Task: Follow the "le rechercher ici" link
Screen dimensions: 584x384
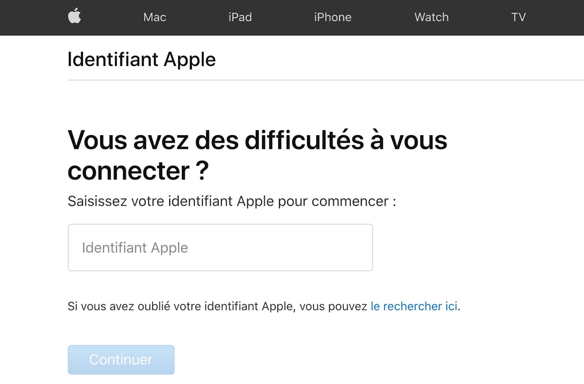Action: pos(414,306)
